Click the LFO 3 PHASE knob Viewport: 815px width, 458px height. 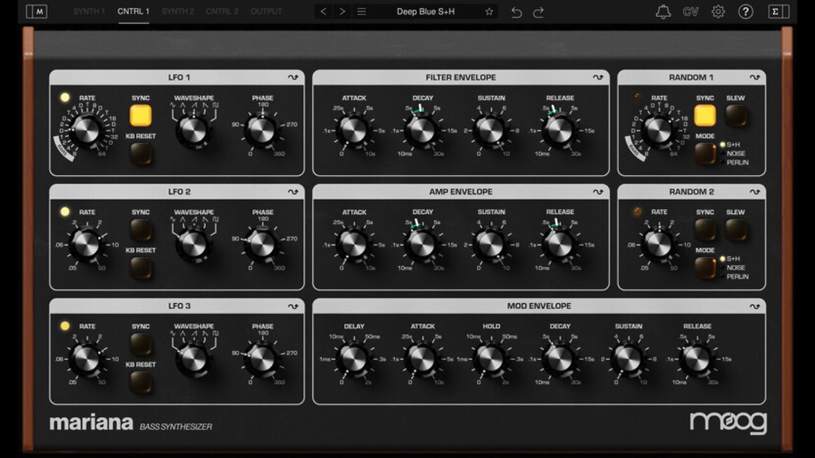click(x=262, y=358)
